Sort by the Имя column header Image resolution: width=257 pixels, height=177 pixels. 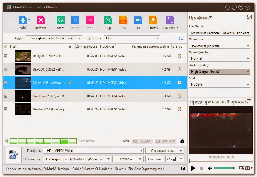pos(38,46)
